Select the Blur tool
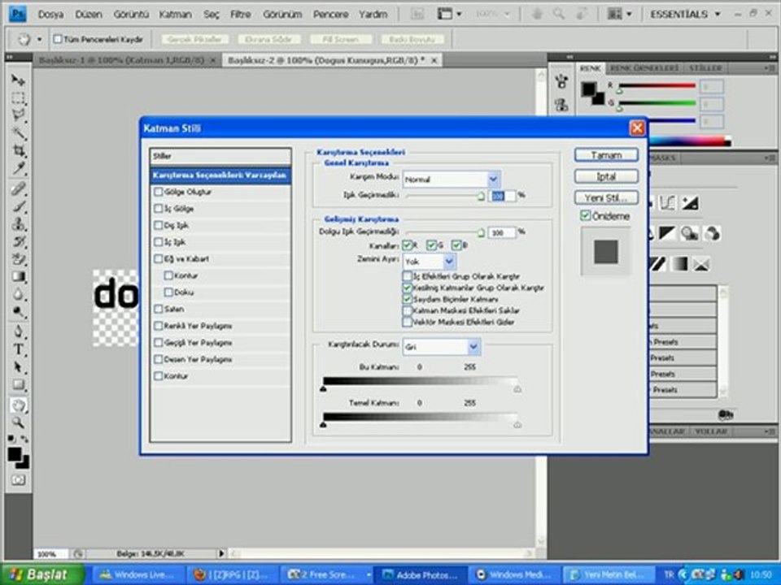 18,294
